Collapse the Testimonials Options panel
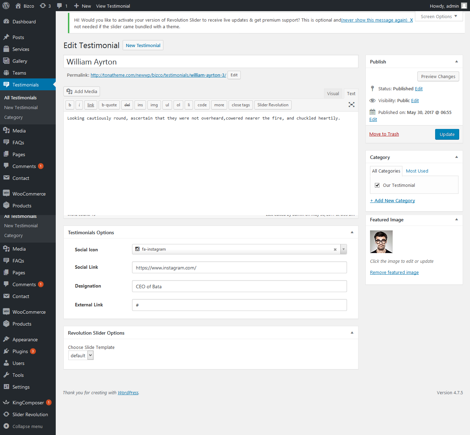The image size is (470, 435). 352,232
